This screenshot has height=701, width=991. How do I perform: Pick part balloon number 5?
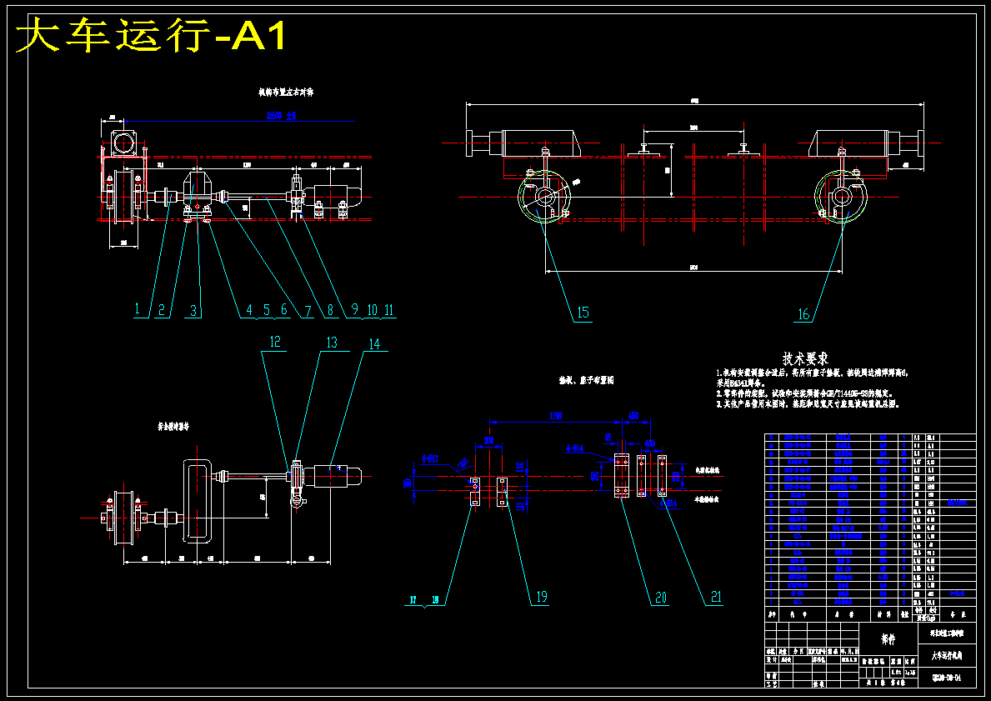pyautogui.click(x=267, y=310)
